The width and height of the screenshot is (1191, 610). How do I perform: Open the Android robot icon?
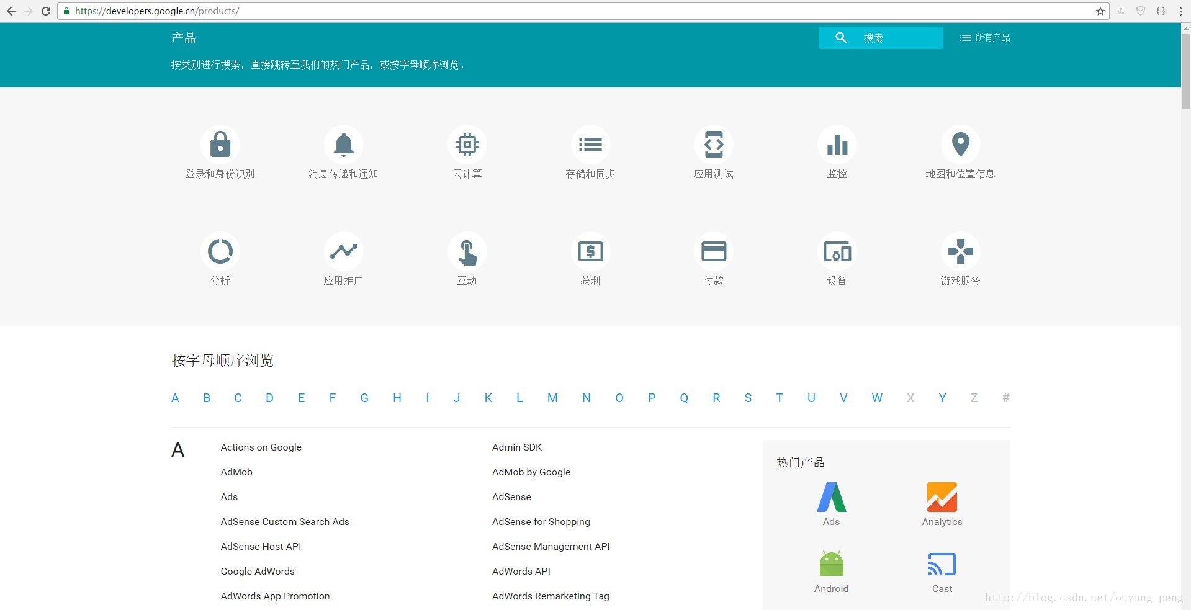click(x=832, y=563)
